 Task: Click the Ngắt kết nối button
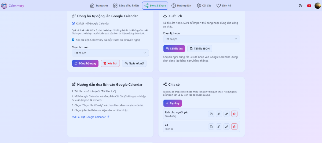pyautogui.click(x=134, y=63)
